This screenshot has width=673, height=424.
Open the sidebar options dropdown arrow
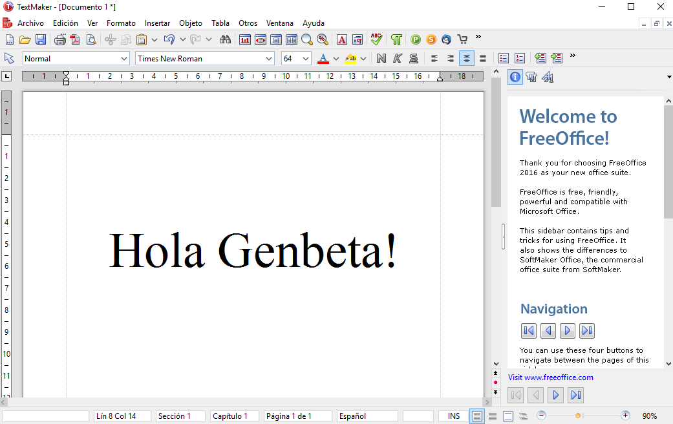click(x=668, y=78)
